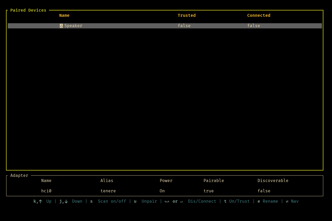Click the down arrow key hint icon
The image size is (332, 221).
coord(66,201)
